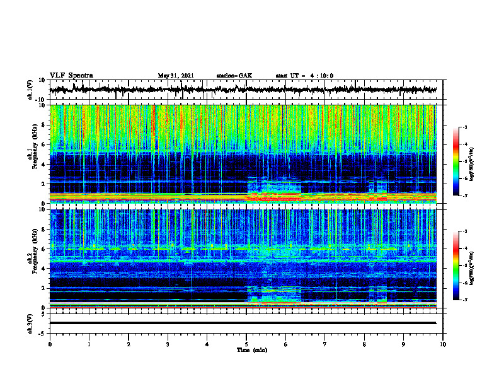499x386 pixels.
Task: Click the "station=GAK" header label
Action: (x=234, y=76)
